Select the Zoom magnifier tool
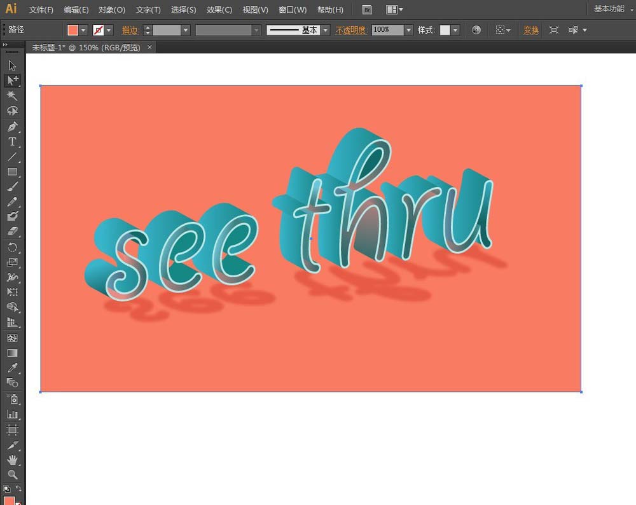636x505 pixels. point(12,474)
